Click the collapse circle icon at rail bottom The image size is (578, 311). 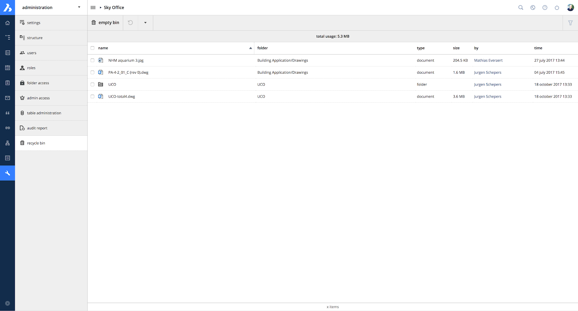[x=7, y=303]
